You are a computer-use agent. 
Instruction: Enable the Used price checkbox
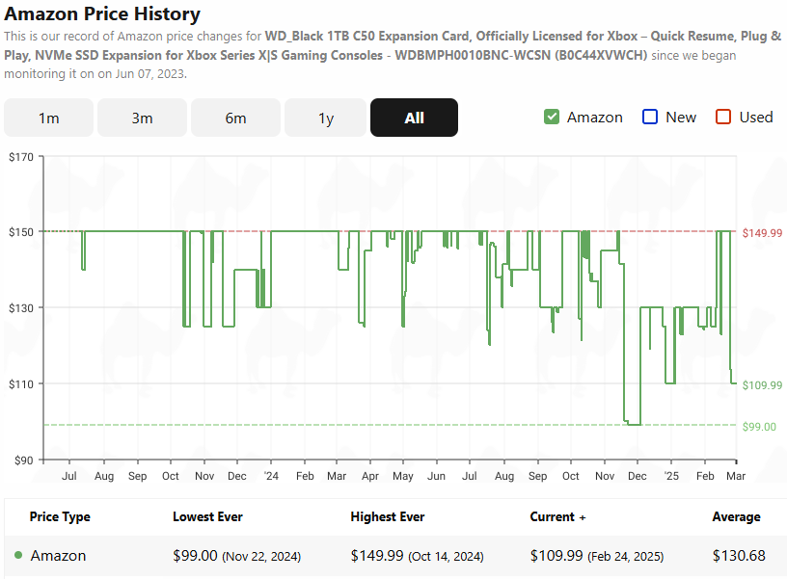pyautogui.click(x=723, y=117)
